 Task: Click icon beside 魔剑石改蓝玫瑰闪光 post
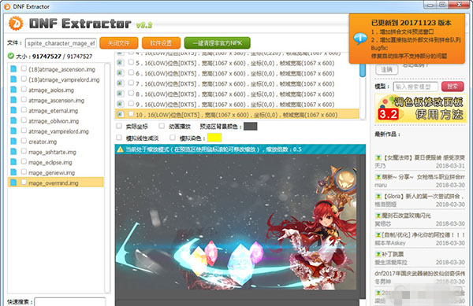point(378,216)
